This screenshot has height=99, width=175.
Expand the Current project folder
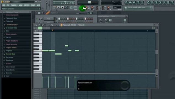(12, 24)
